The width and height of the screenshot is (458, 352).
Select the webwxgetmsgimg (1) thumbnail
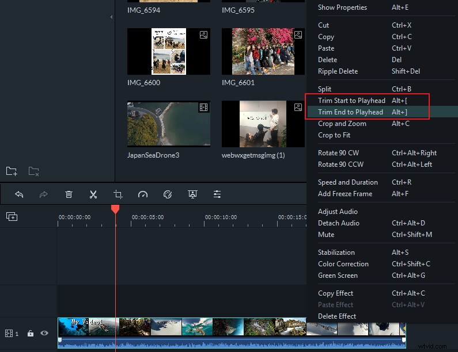[263, 124]
